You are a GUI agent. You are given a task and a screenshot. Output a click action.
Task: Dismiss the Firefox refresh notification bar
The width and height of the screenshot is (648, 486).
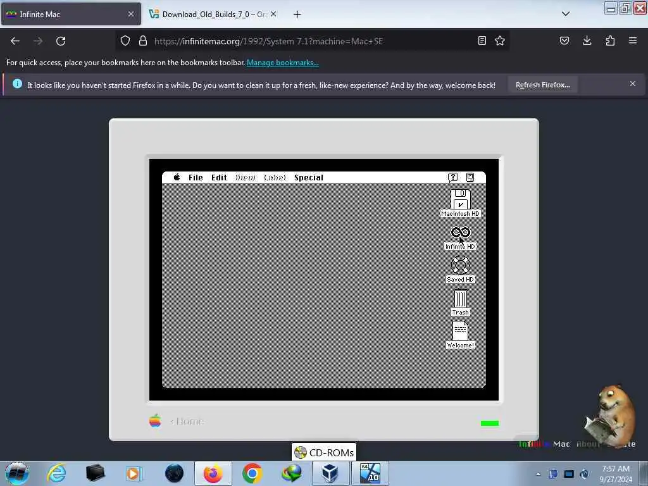(x=633, y=84)
